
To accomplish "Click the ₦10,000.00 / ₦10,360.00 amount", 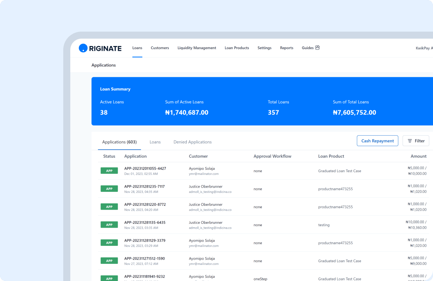I will [x=416, y=225].
